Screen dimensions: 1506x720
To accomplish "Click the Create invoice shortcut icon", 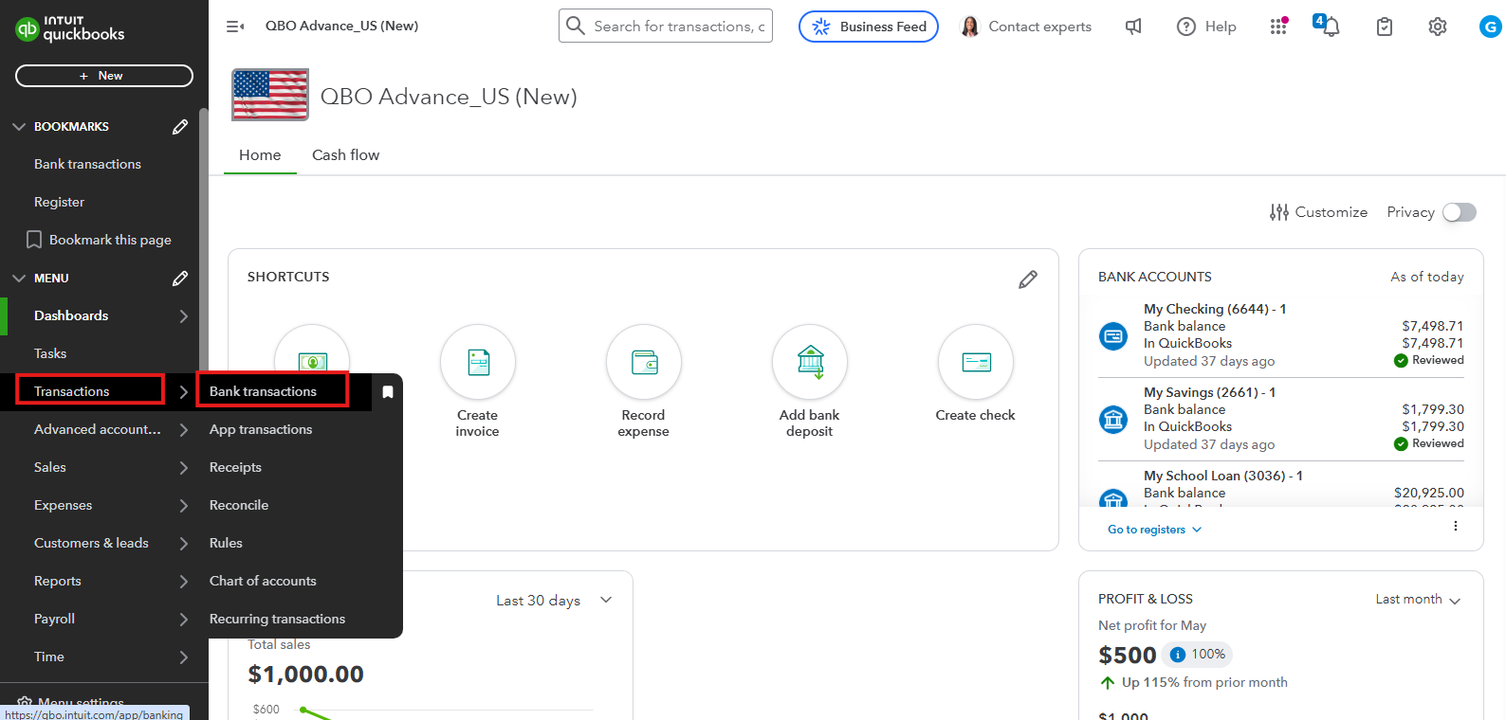I will click(478, 362).
